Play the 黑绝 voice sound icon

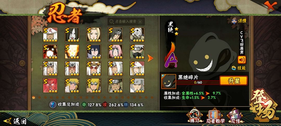(x=241, y=60)
